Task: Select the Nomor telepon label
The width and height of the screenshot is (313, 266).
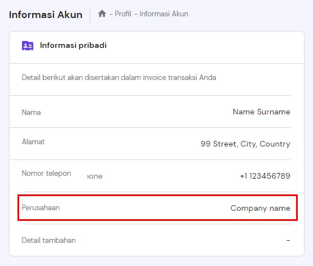Action: click(x=46, y=173)
